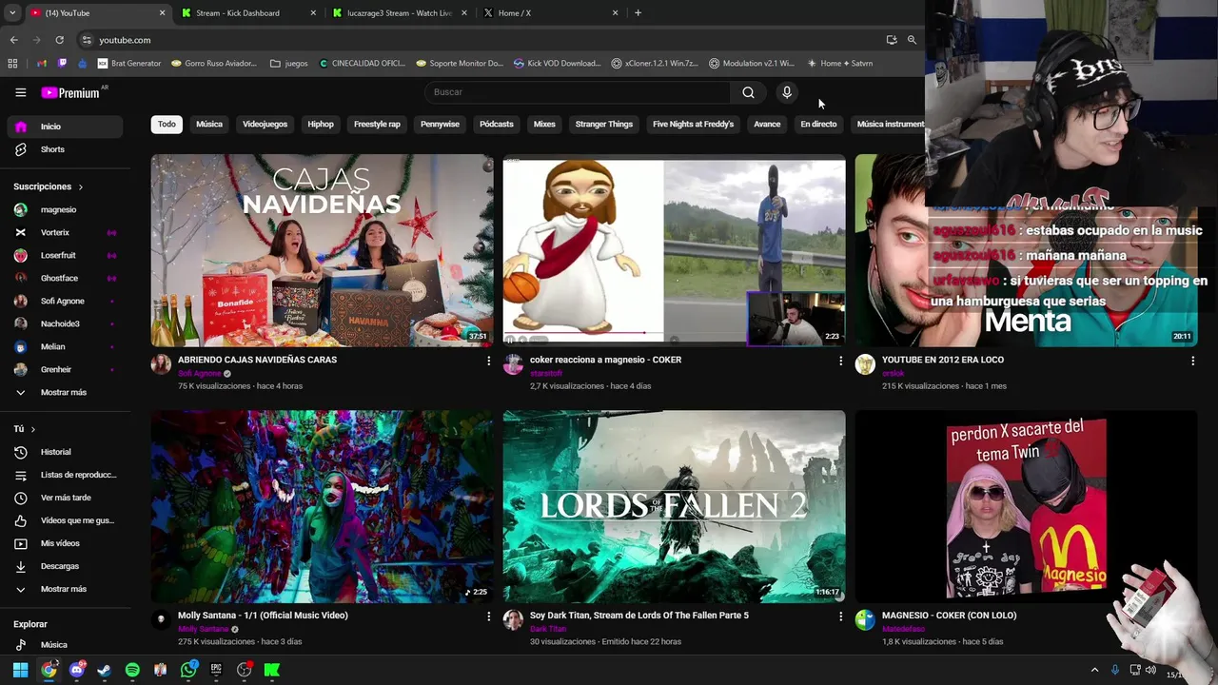Image resolution: width=1218 pixels, height=685 pixels.
Task: Switch to the Home / X browser tab
Action: point(550,13)
